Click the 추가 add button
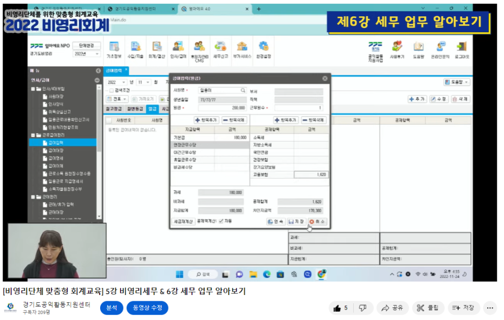Viewport: 504px width, 320px height. click(x=417, y=99)
